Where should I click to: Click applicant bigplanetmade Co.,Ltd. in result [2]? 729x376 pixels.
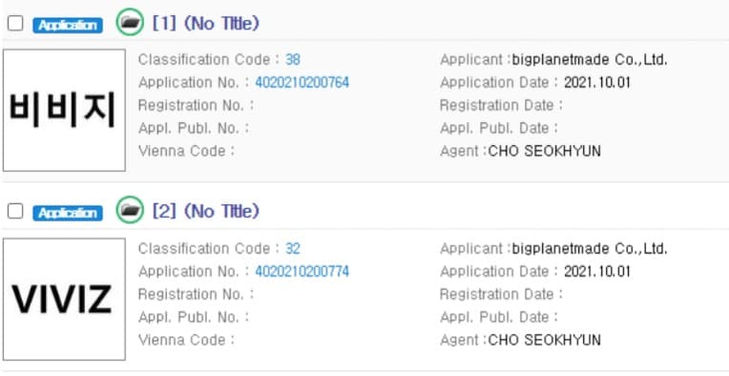click(590, 249)
